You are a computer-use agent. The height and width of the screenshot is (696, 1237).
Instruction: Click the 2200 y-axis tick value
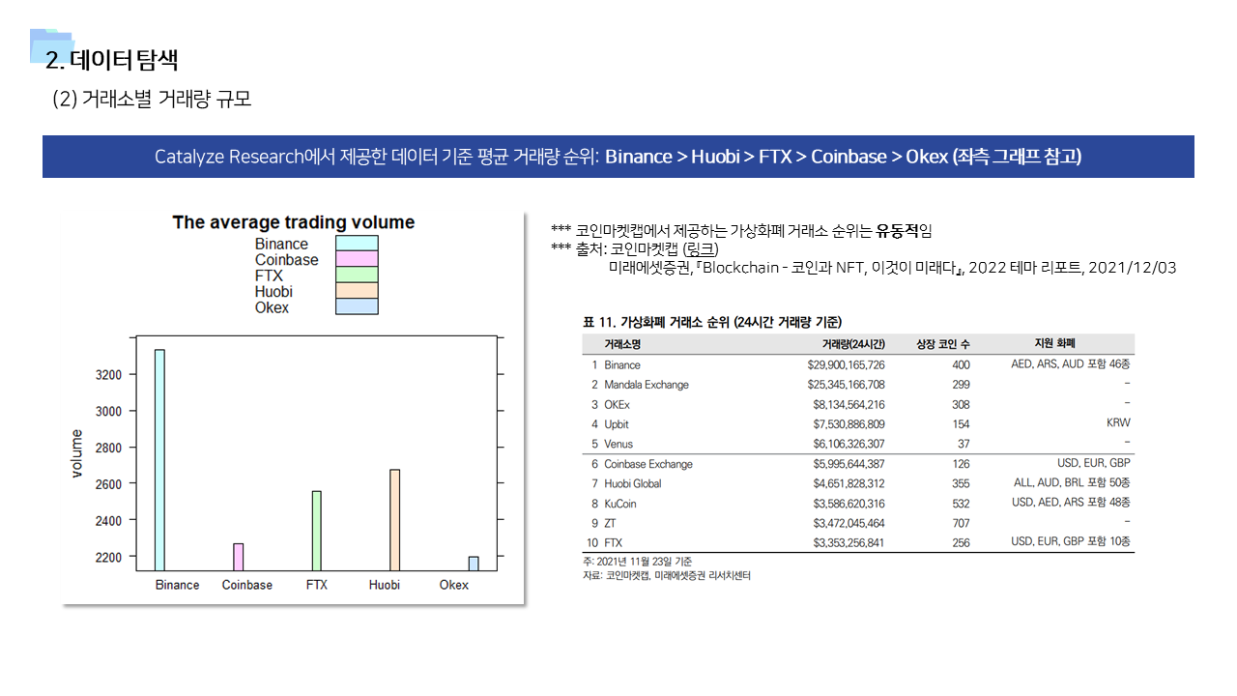(106, 558)
